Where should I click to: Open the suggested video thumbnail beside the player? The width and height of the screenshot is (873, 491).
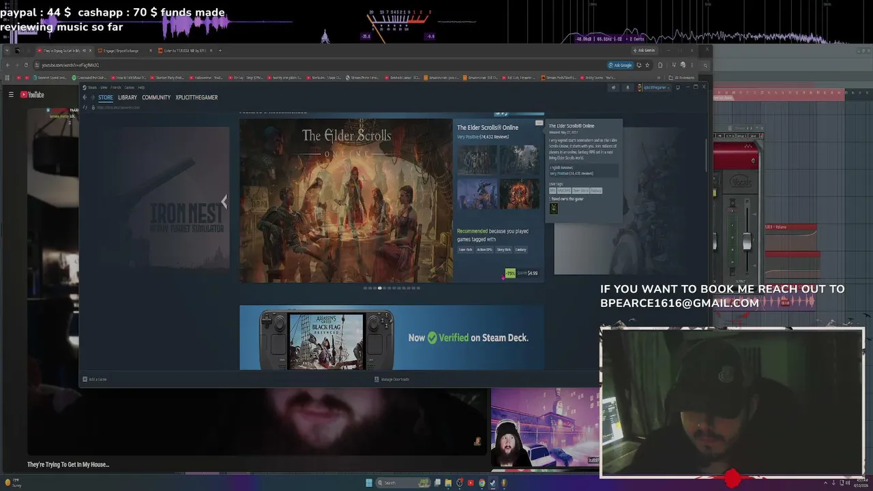point(544,428)
